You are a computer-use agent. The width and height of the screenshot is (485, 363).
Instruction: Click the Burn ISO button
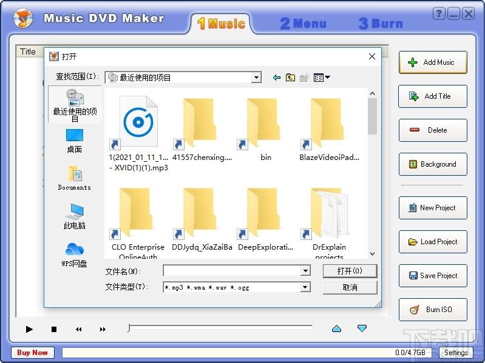[x=433, y=310]
